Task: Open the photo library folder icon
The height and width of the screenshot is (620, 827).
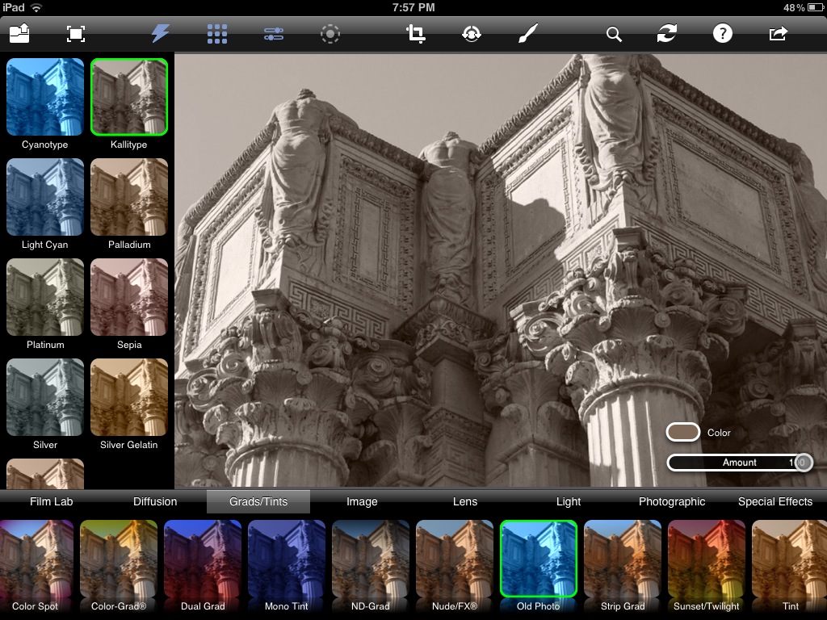Action: click(19, 33)
